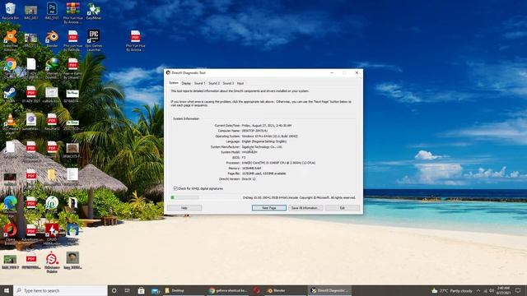Click the Processor Intel Core value text
This screenshot has width=527, height=296.
click(278, 163)
